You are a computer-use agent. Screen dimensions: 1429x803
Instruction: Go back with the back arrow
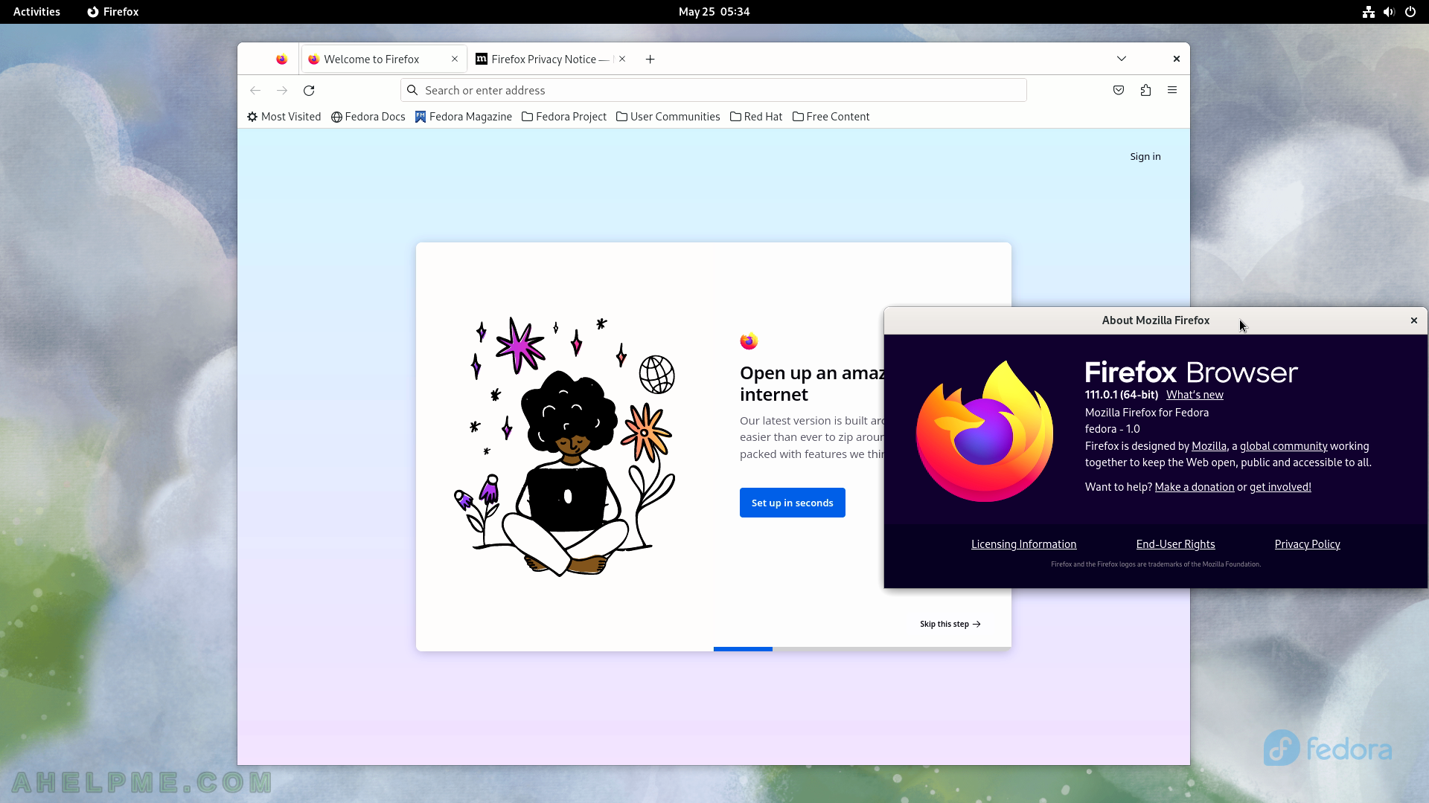255,90
